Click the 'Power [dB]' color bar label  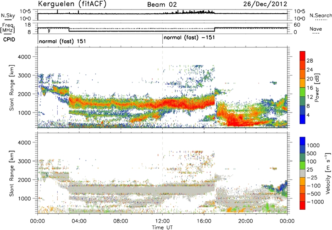pos(317,88)
